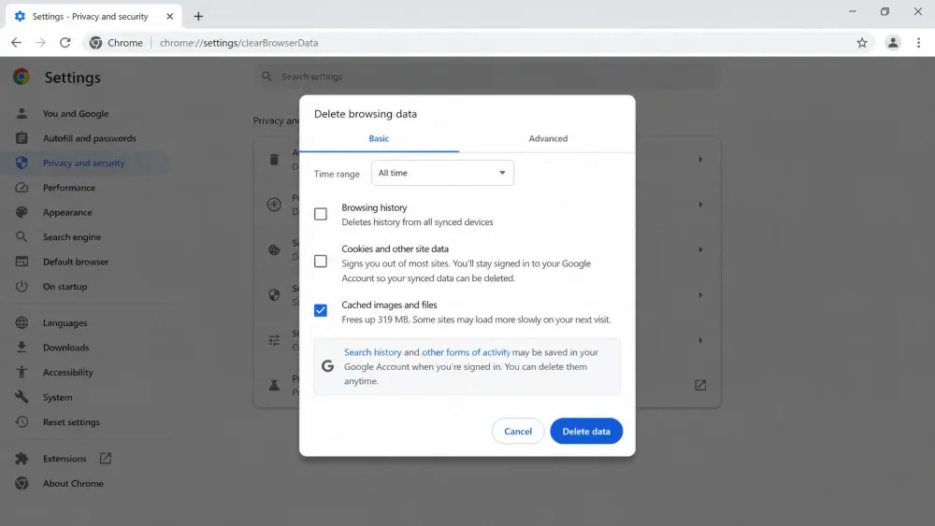Click the sliders icon in the privacy list
The image size is (935, 526).
(274, 340)
